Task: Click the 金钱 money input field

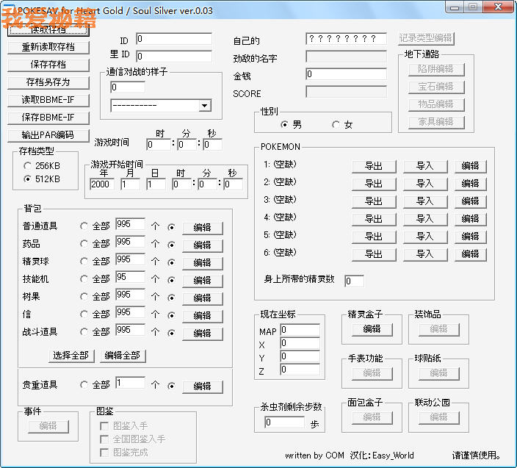Action: tap(346, 74)
